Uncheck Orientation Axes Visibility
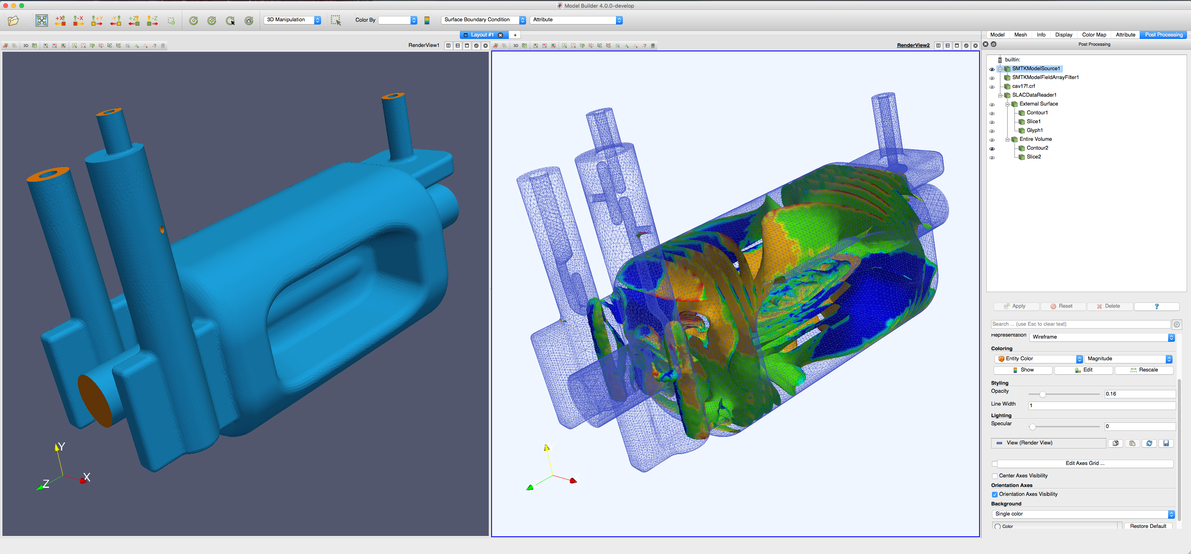Screen dimensions: 1191x554 pos(994,494)
